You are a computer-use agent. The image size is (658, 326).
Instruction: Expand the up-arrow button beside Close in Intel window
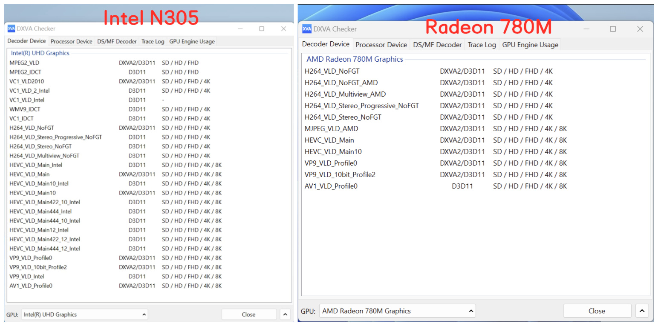285,315
